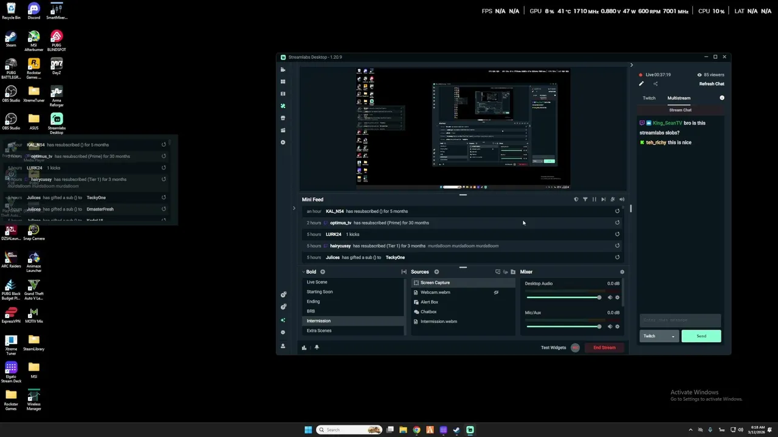Screen dimensions: 778x437
Task: Mute the Mic/Aux speaker icon
Action: pos(610,327)
